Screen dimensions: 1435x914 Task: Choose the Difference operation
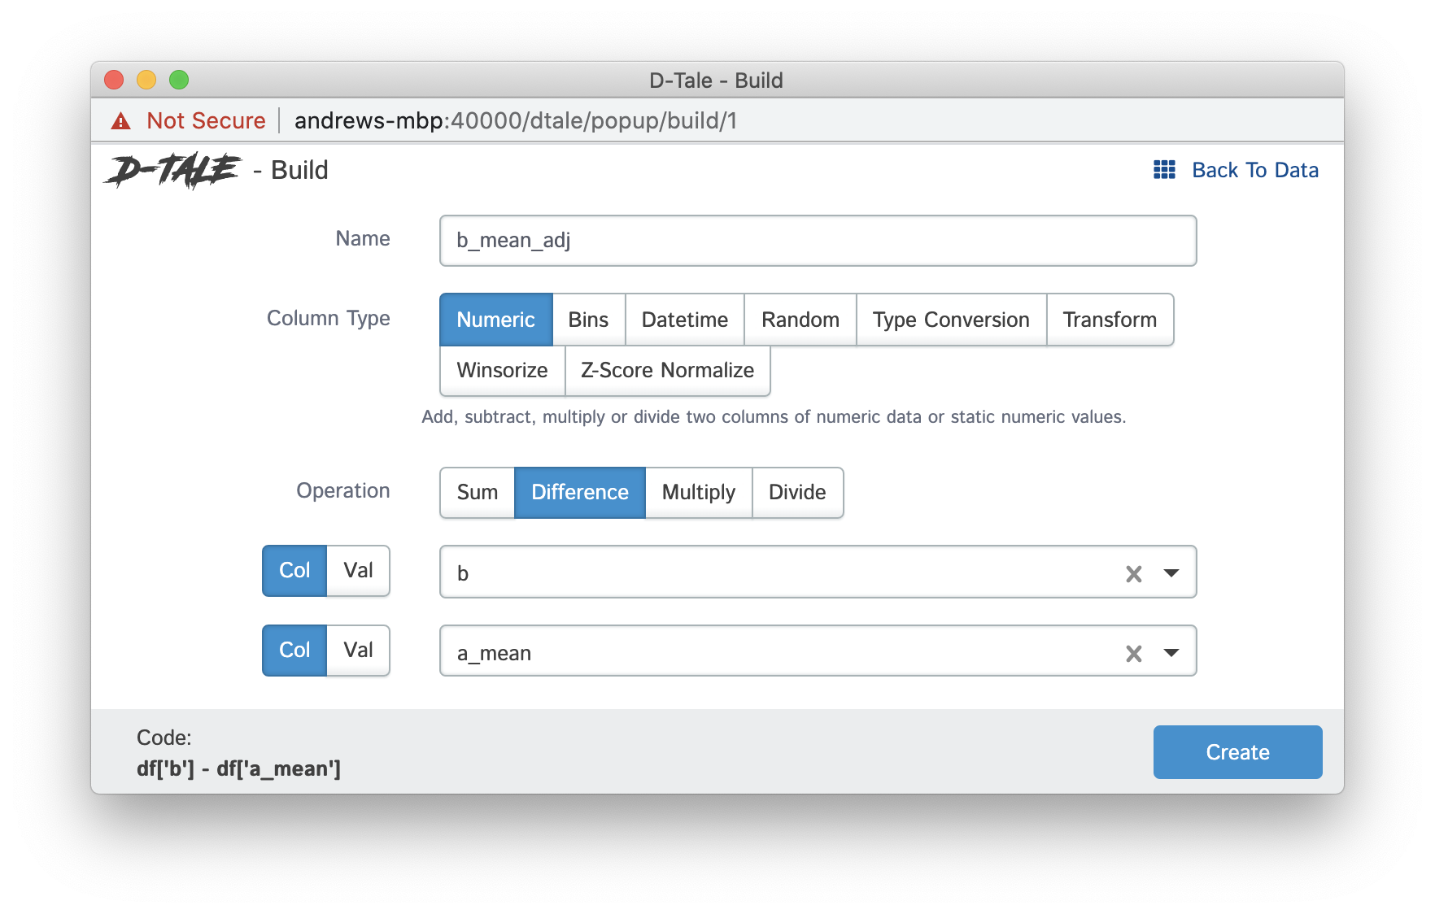pos(580,493)
